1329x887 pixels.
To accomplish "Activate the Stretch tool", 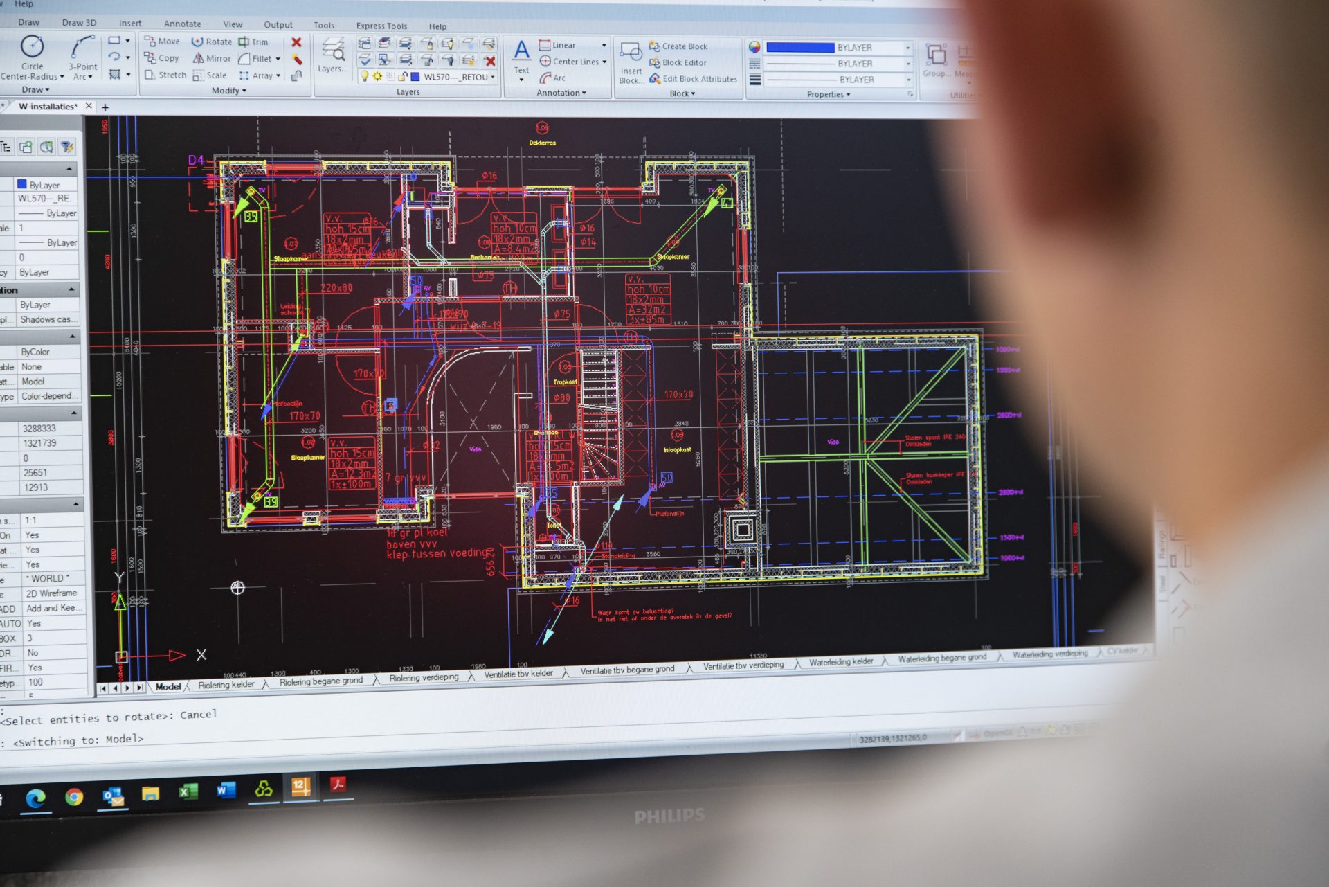I will tap(165, 75).
